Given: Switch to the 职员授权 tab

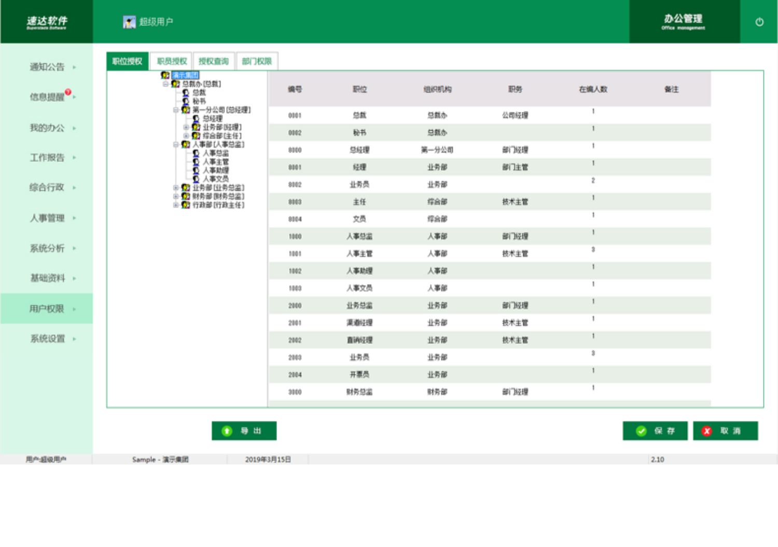Looking at the screenshot, I should pos(172,61).
